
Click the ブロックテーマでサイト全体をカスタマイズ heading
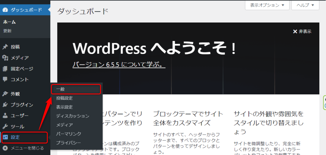click(x=188, y=118)
